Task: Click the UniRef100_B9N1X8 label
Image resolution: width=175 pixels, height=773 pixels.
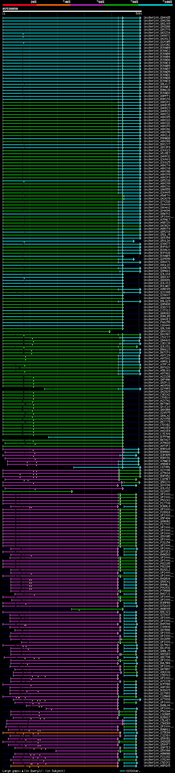Action: click(x=157, y=90)
